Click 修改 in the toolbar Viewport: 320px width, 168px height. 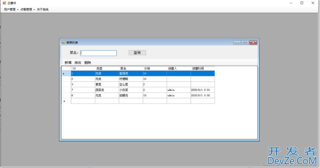point(78,62)
